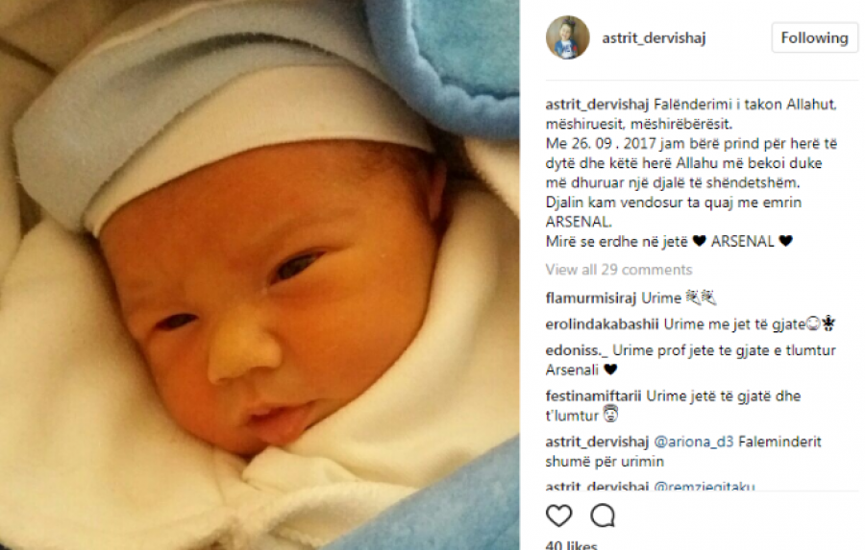Screen dimensions: 865x550
Task: Click the black heart after Arsenali
Action: click(x=610, y=370)
